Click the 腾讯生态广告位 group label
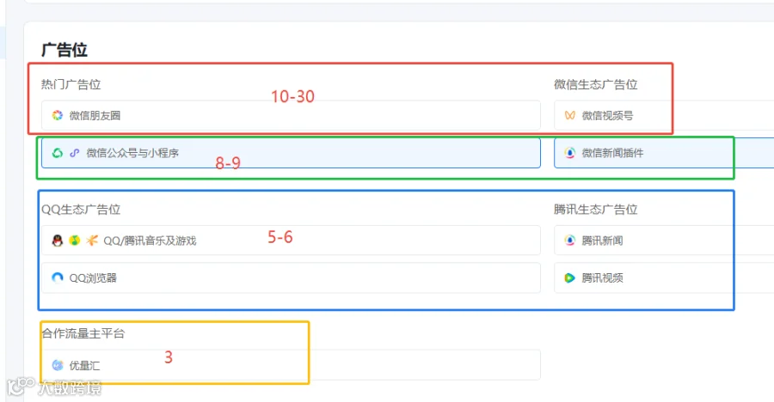774x402 pixels. click(596, 210)
